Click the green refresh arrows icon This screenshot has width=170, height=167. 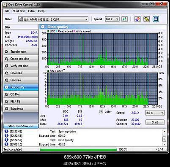coord(124,19)
